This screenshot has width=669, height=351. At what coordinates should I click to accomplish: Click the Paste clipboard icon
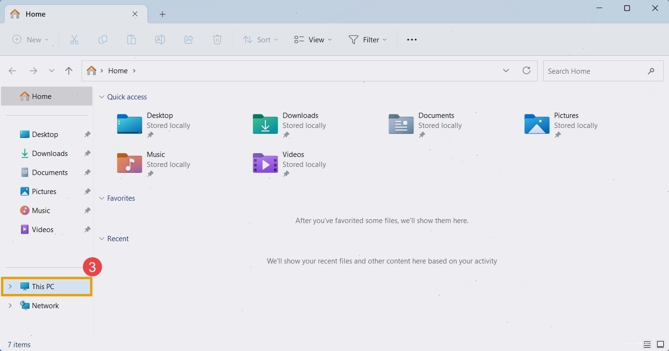tap(132, 40)
